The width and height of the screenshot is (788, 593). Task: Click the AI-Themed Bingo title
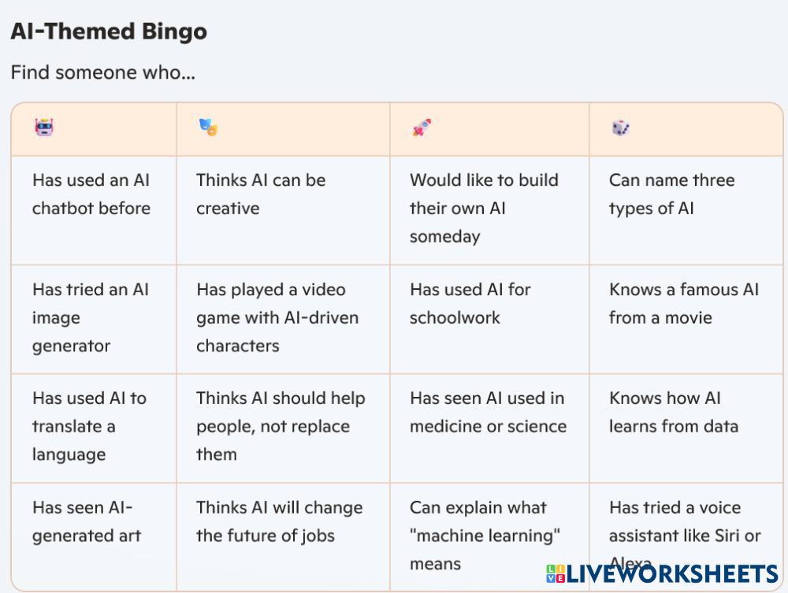pyautogui.click(x=109, y=32)
